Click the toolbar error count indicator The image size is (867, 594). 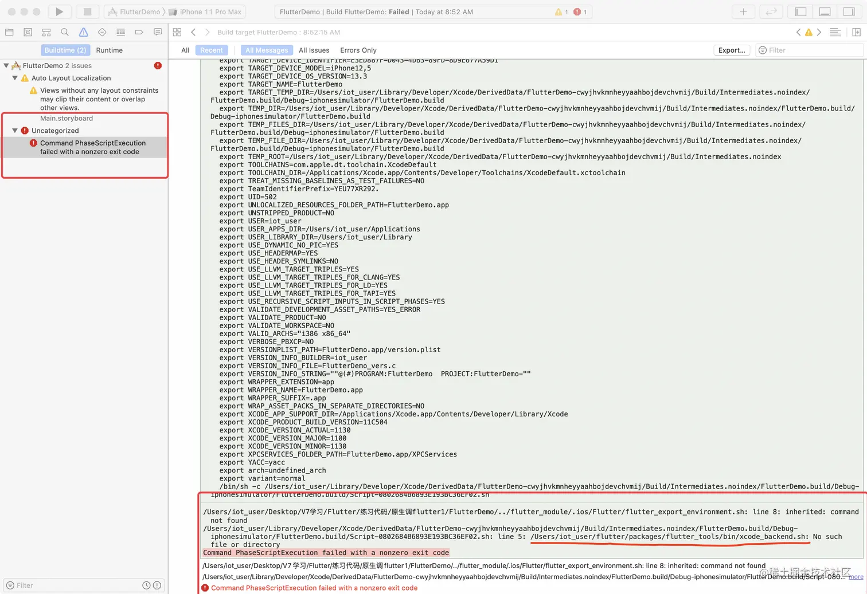(x=580, y=11)
